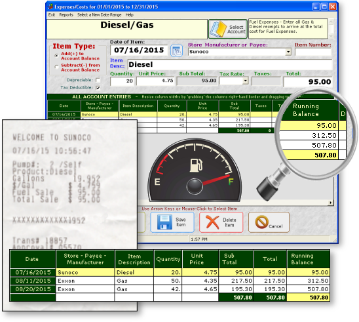Click Store - Payee - Manufacturer header in window

pos(100,106)
